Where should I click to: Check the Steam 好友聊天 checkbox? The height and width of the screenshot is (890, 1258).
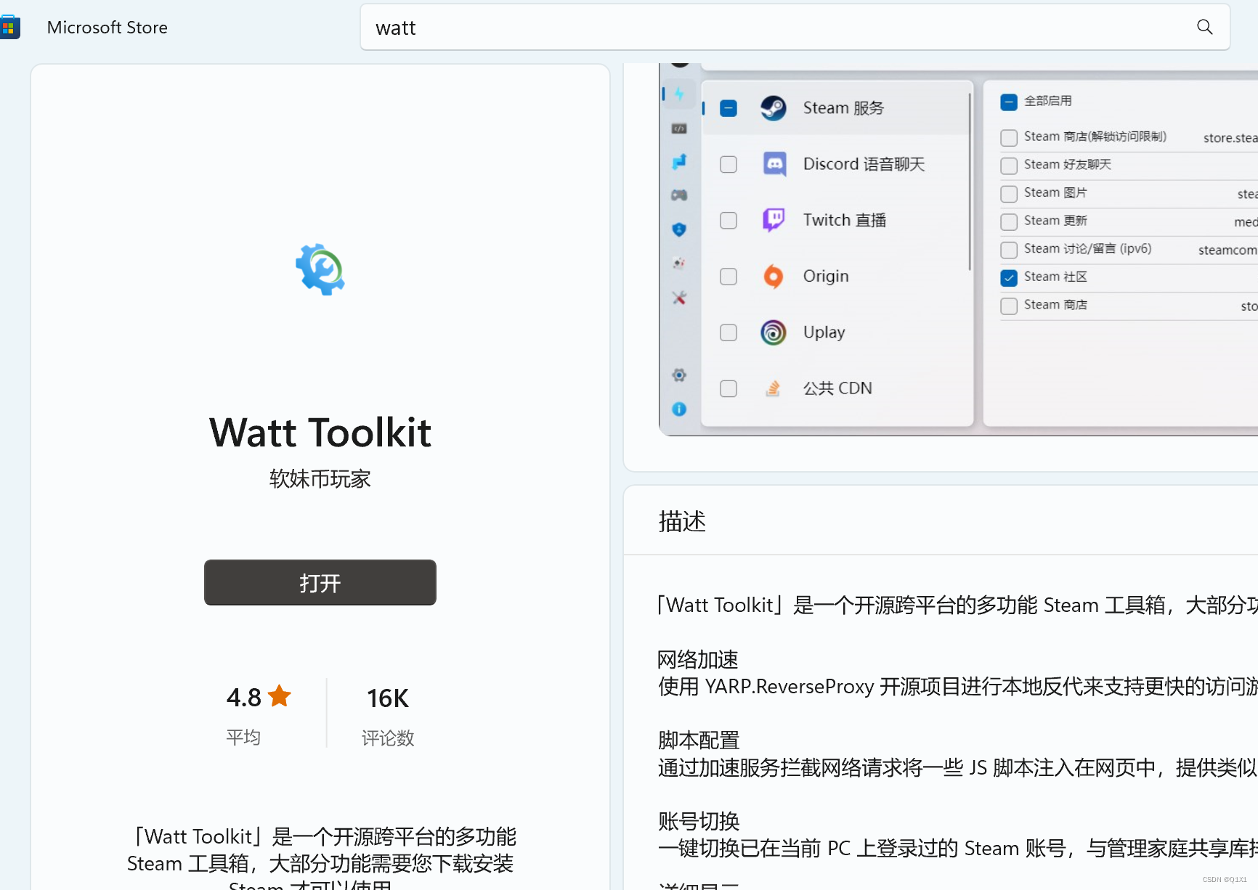coord(1009,166)
